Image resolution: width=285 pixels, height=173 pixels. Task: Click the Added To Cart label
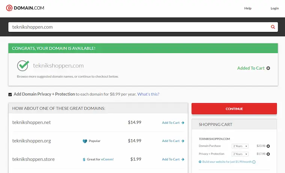pos(251,68)
